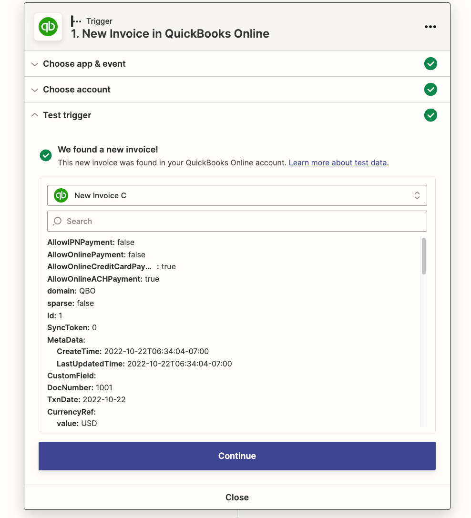The width and height of the screenshot is (471, 518).
Task: Click the Close button at bottom
Action: [237, 497]
